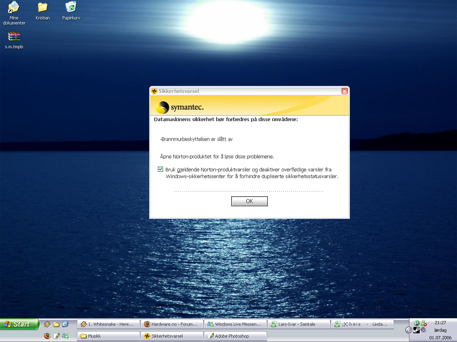457x342 pixels.
Task: Open Steam from system tray
Action: point(416,330)
